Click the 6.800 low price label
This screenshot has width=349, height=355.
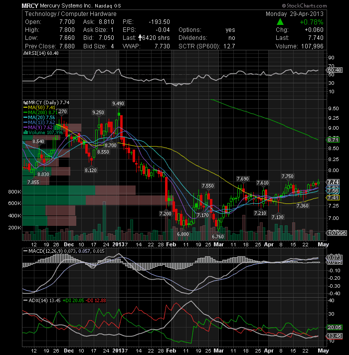183,234
